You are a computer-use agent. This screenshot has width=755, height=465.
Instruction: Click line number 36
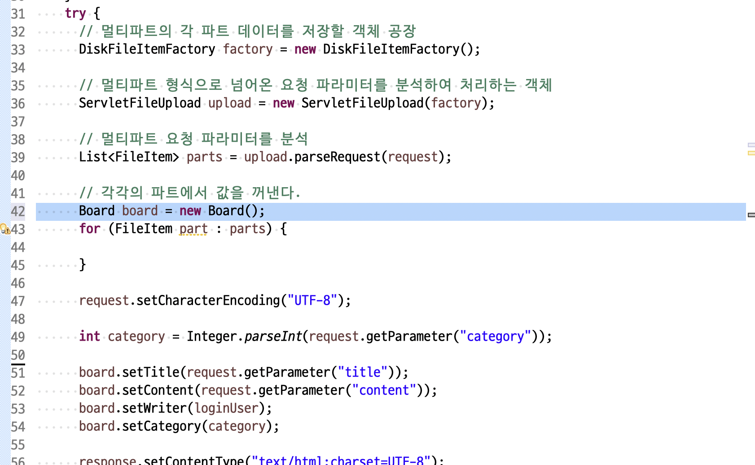click(x=18, y=104)
